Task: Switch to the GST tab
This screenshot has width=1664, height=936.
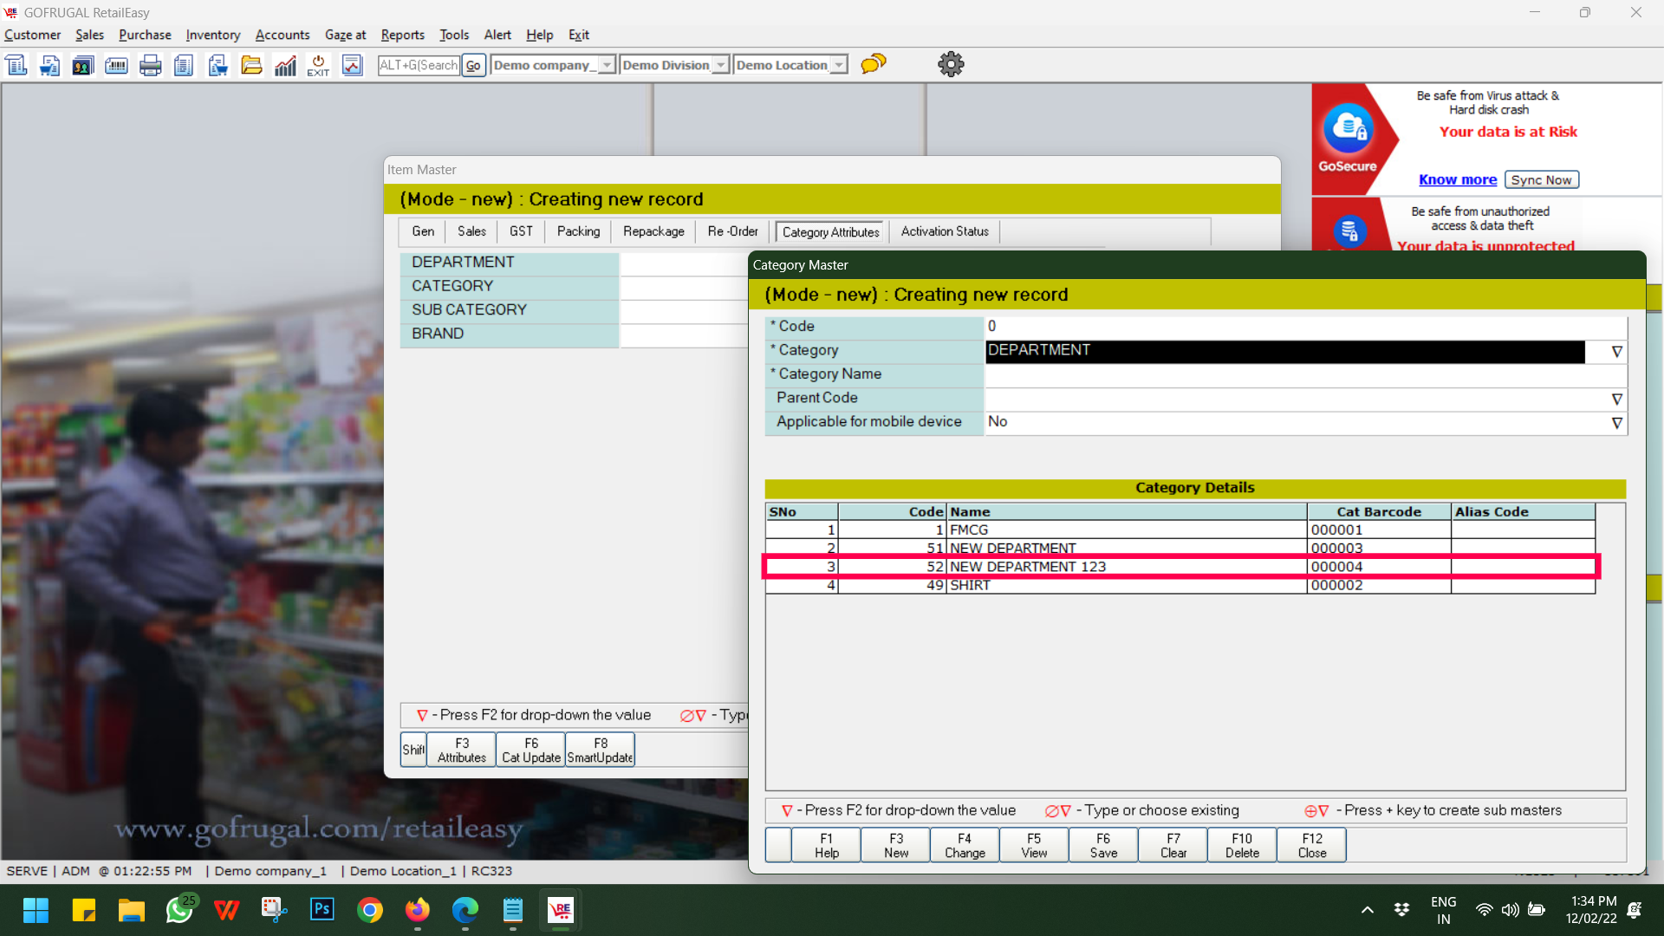Action: (x=521, y=231)
